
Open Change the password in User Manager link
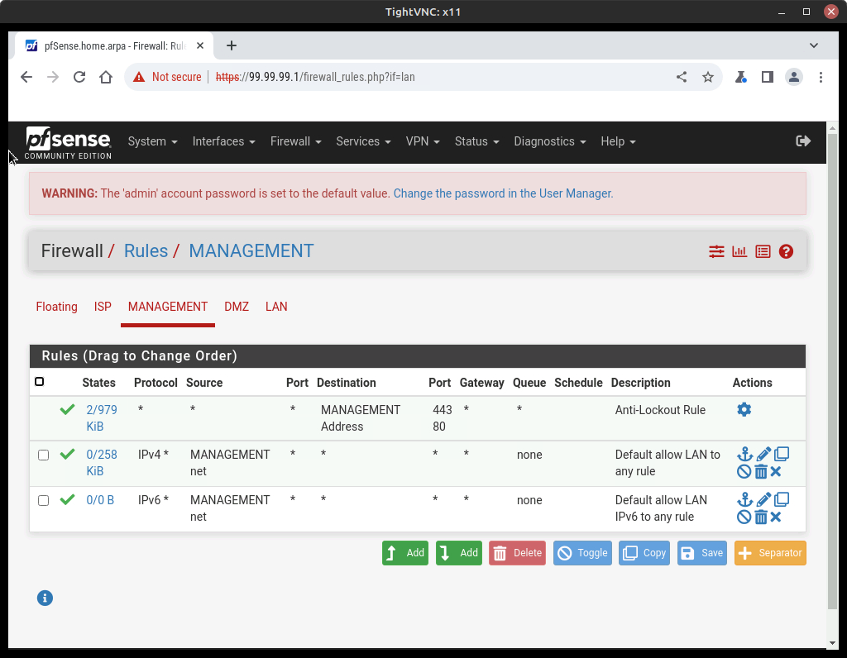click(503, 193)
